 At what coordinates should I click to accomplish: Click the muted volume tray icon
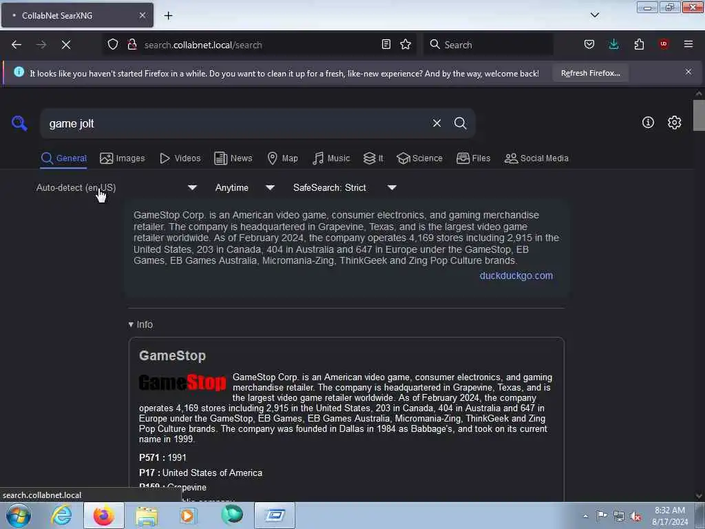point(635,517)
